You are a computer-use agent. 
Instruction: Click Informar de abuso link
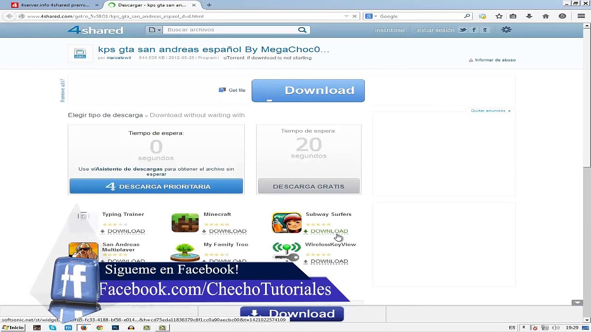click(492, 60)
